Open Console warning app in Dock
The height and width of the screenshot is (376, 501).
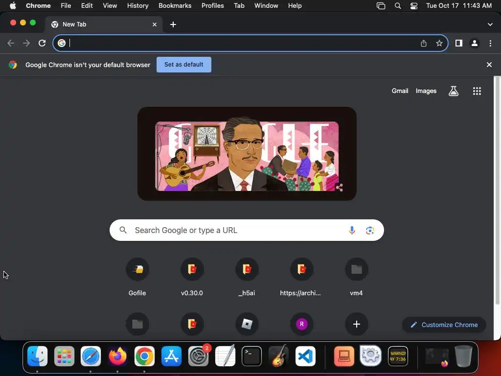coord(398,356)
